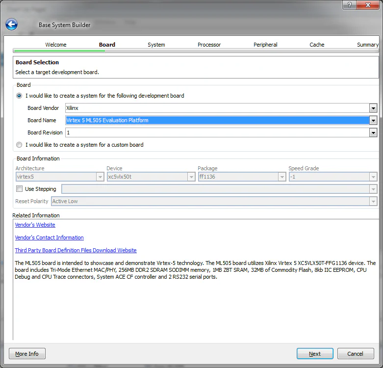Open Third Party Board Definition Files link
This screenshot has height=368, width=383.
(76, 250)
